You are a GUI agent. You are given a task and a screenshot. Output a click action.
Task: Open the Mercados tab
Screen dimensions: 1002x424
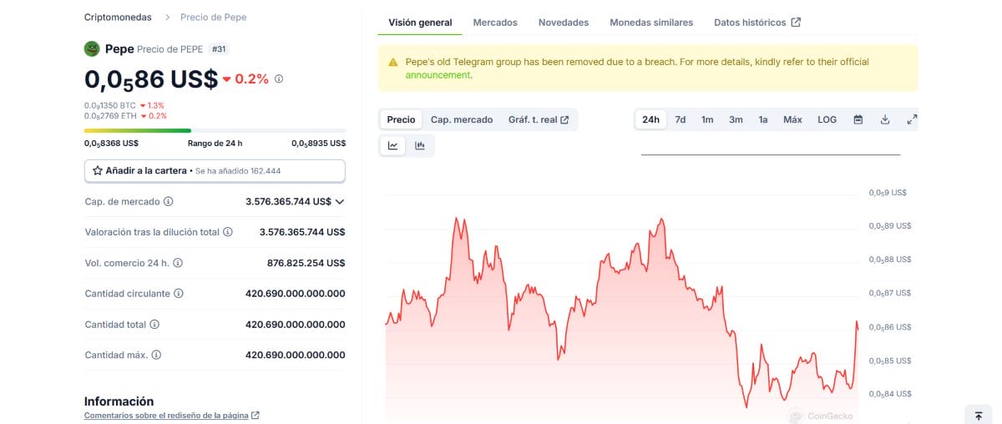[495, 23]
